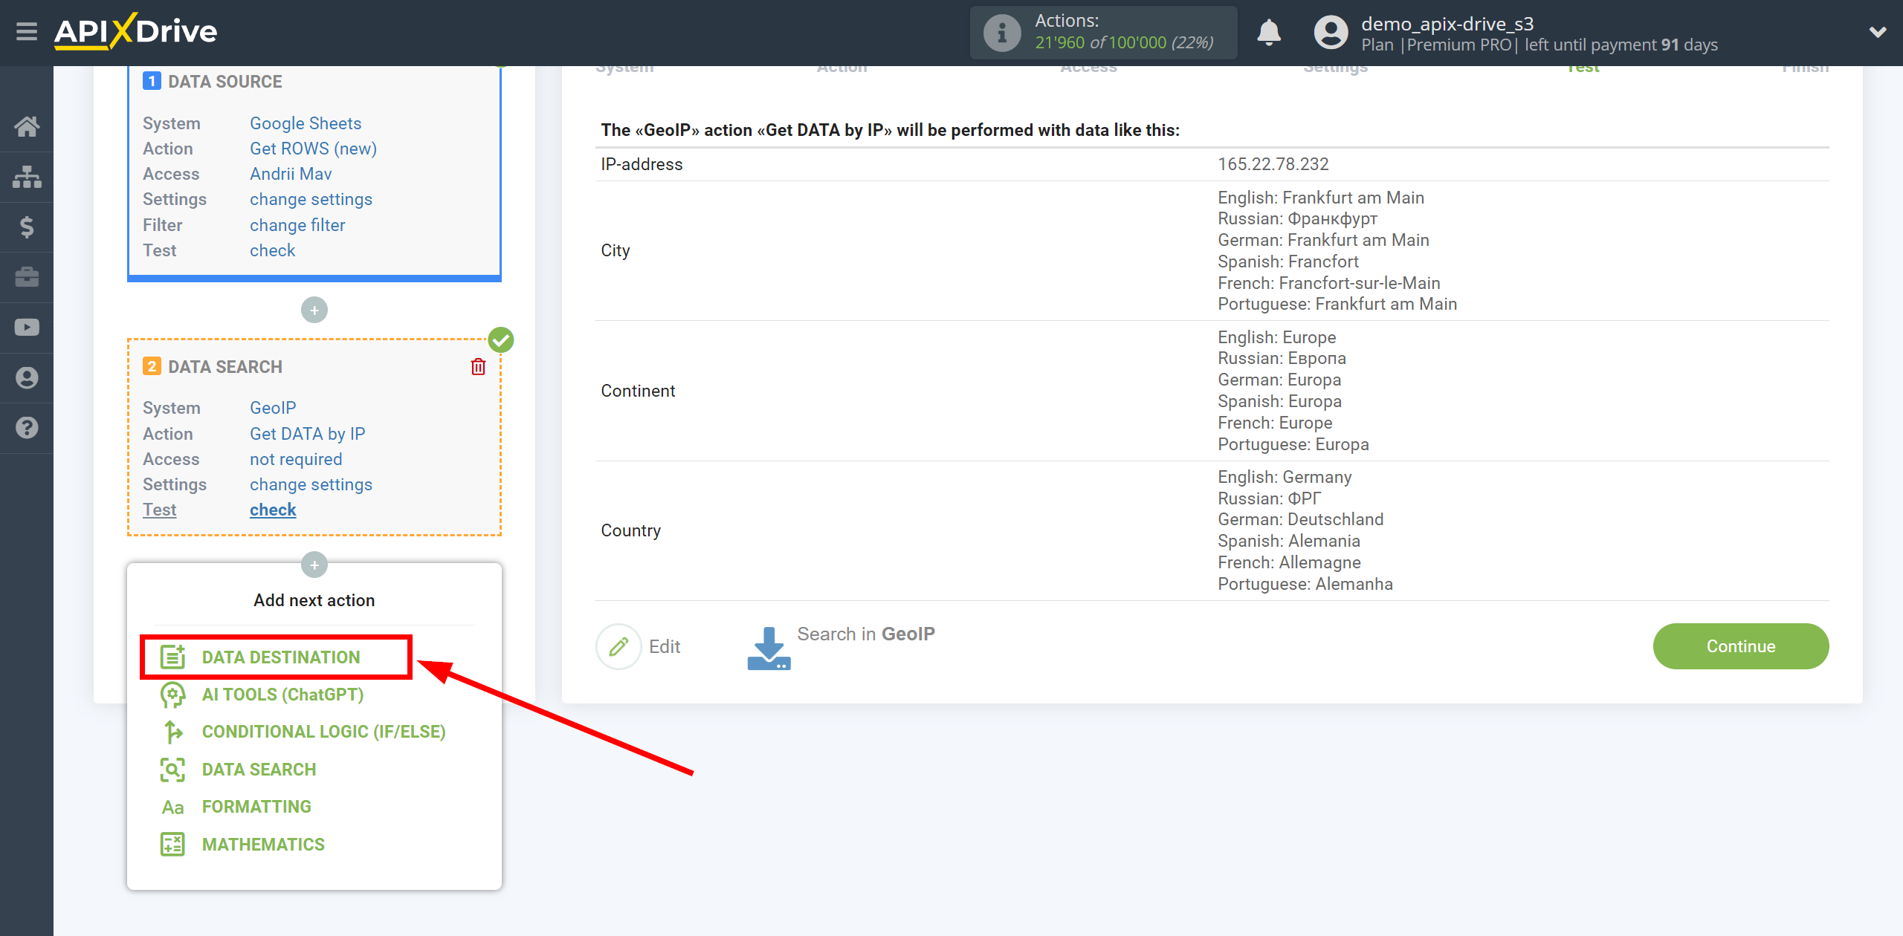Select FORMATTING action
The image size is (1903, 936).
tap(256, 807)
